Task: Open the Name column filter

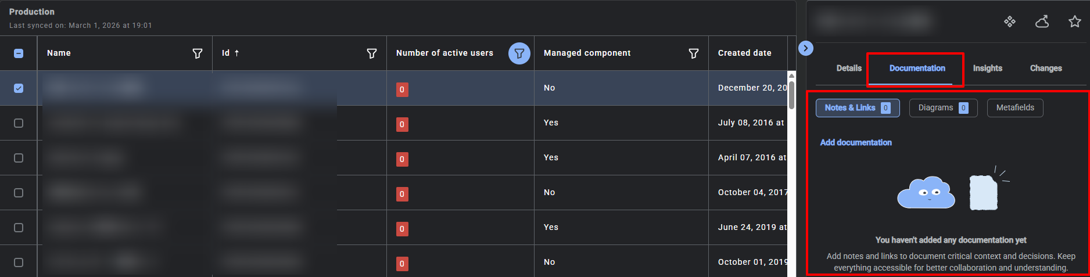Action: (x=198, y=53)
